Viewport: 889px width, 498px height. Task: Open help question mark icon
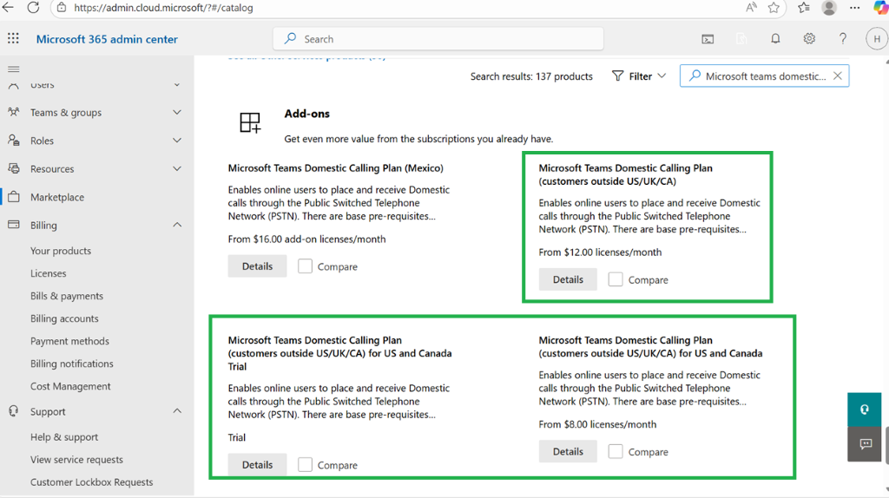(x=843, y=38)
